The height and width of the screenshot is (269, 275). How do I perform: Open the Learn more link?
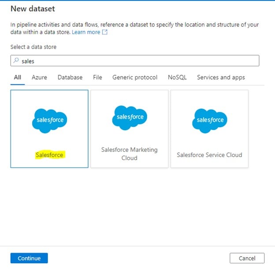point(86,32)
